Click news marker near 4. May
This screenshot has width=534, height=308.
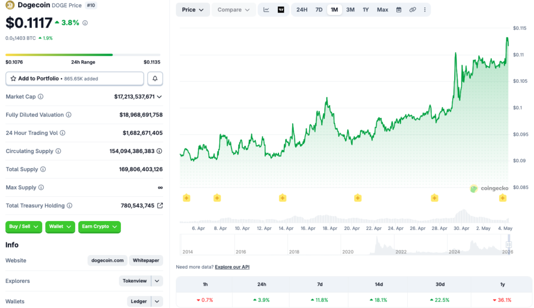tap(503, 198)
